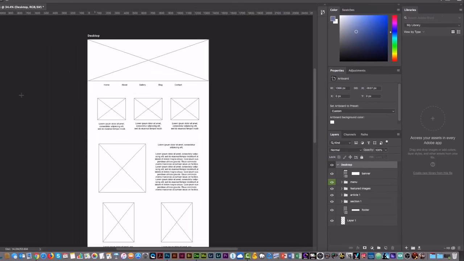Delete the selected layer with the trash icon
The image size is (464, 261).
click(x=392, y=248)
